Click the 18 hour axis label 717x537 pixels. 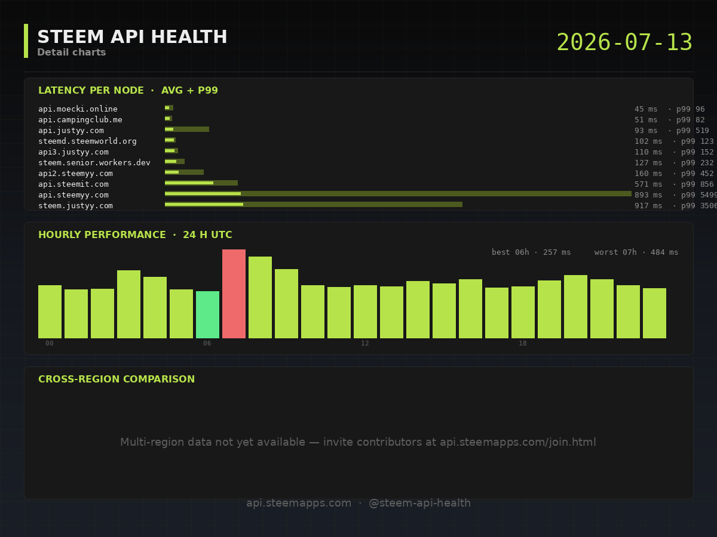[523, 344]
